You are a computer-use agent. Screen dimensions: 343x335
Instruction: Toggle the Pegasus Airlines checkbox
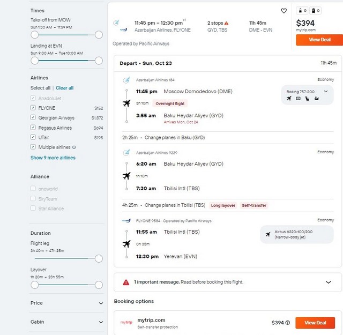33,128
